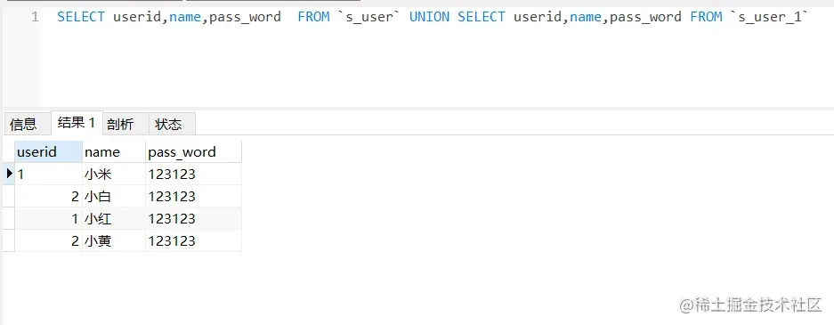
Task: Switch to the 结果 1 tab
Action: (76, 123)
